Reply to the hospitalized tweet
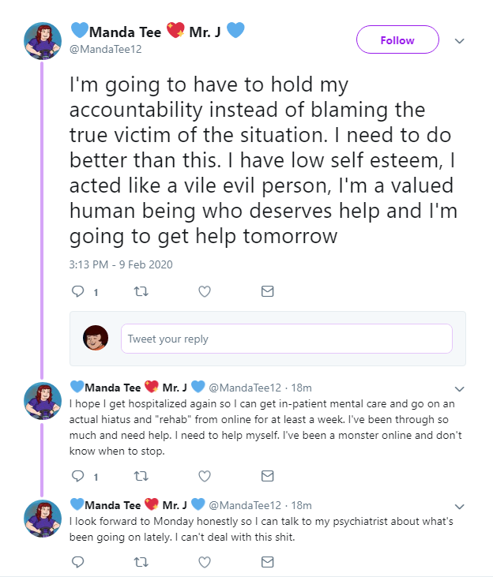The width and height of the screenshot is (493, 577). tap(78, 476)
